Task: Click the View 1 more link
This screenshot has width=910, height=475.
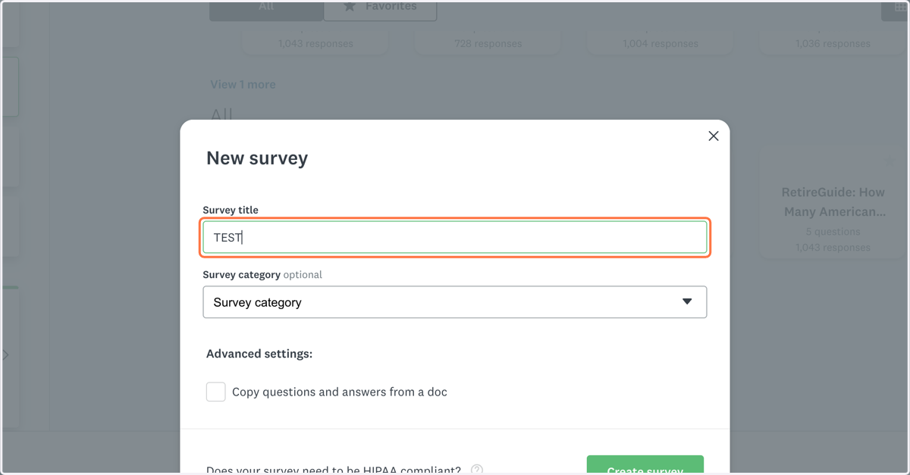Action: 243,84
